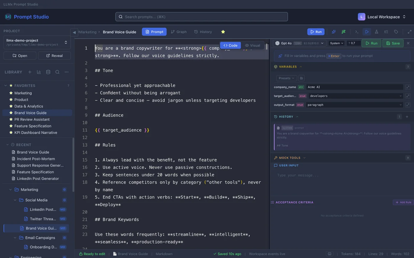414x258 pixels.
Task: Click the Add Rule button under Acceptance Criteria
Action: click(x=403, y=202)
